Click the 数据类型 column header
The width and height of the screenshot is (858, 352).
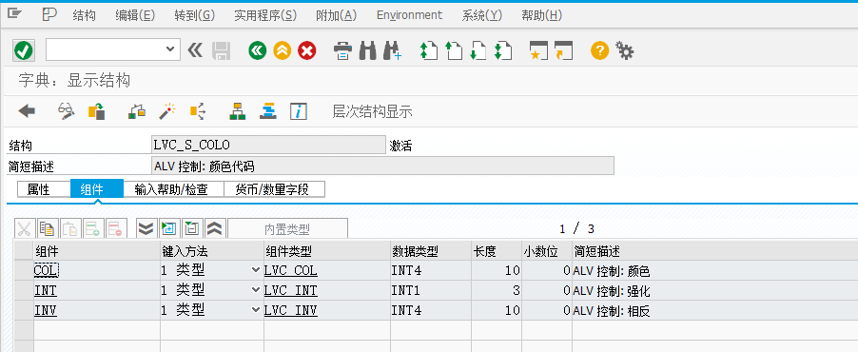coord(430,251)
